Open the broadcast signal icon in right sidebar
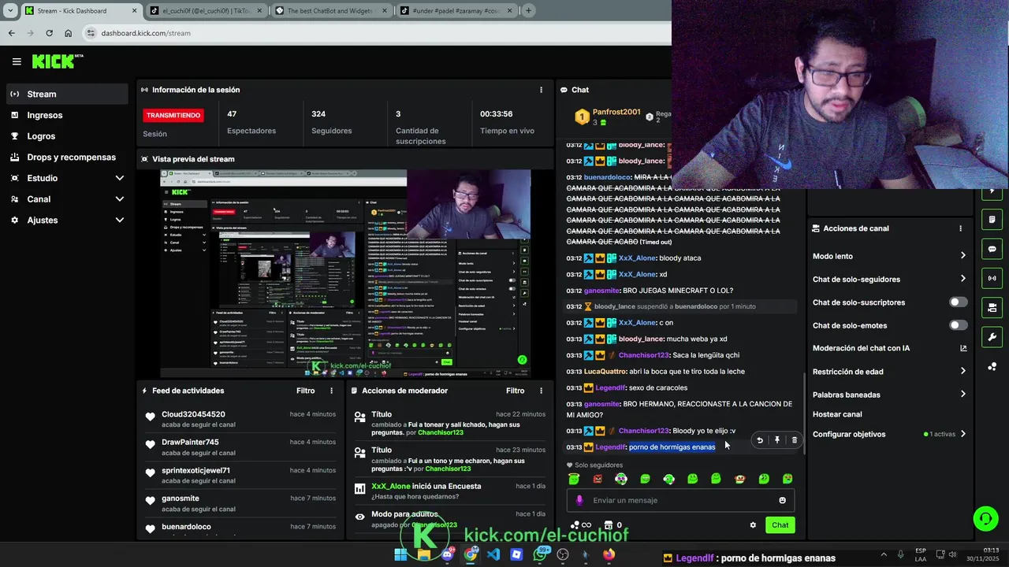Screen dimensions: 1009x567 (x=992, y=278)
